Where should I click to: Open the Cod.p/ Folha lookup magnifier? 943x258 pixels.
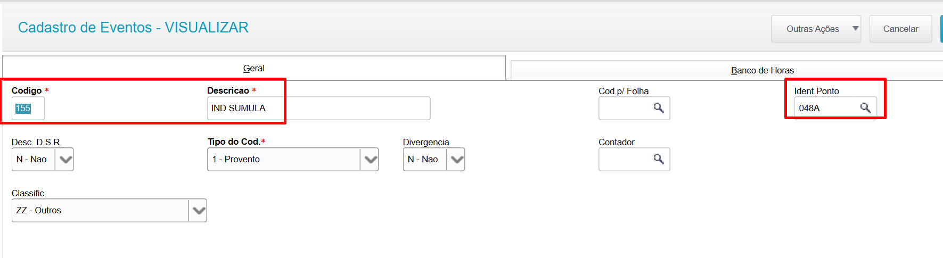(x=659, y=109)
